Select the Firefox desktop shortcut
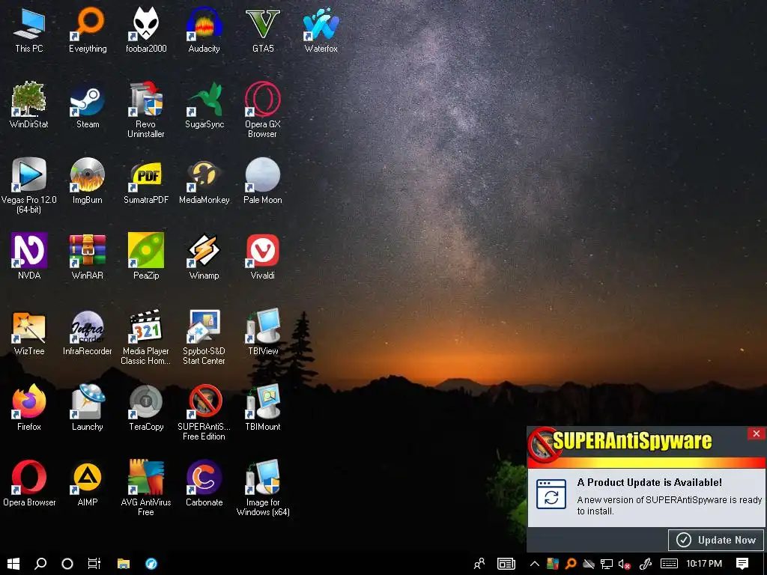 (29, 408)
